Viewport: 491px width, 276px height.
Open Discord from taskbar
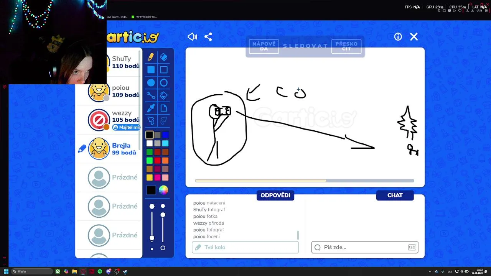tap(109, 271)
